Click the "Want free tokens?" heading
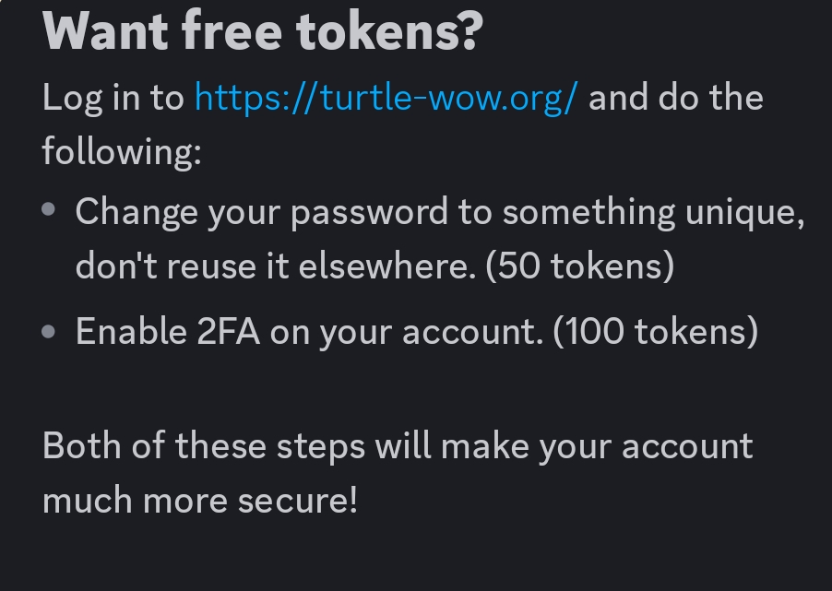 point(263,30)
